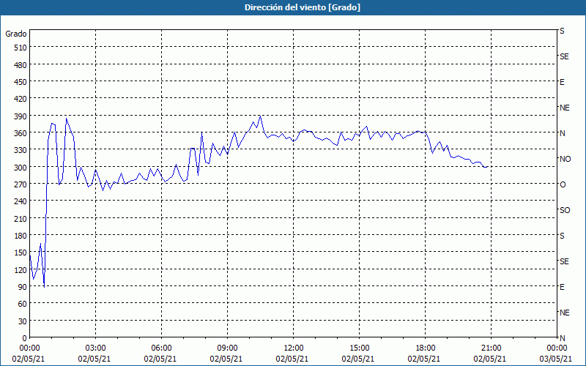Screen dimensions: 586x366
Task: Select the '120' y-axis value
Action: [x=21, y=270]
